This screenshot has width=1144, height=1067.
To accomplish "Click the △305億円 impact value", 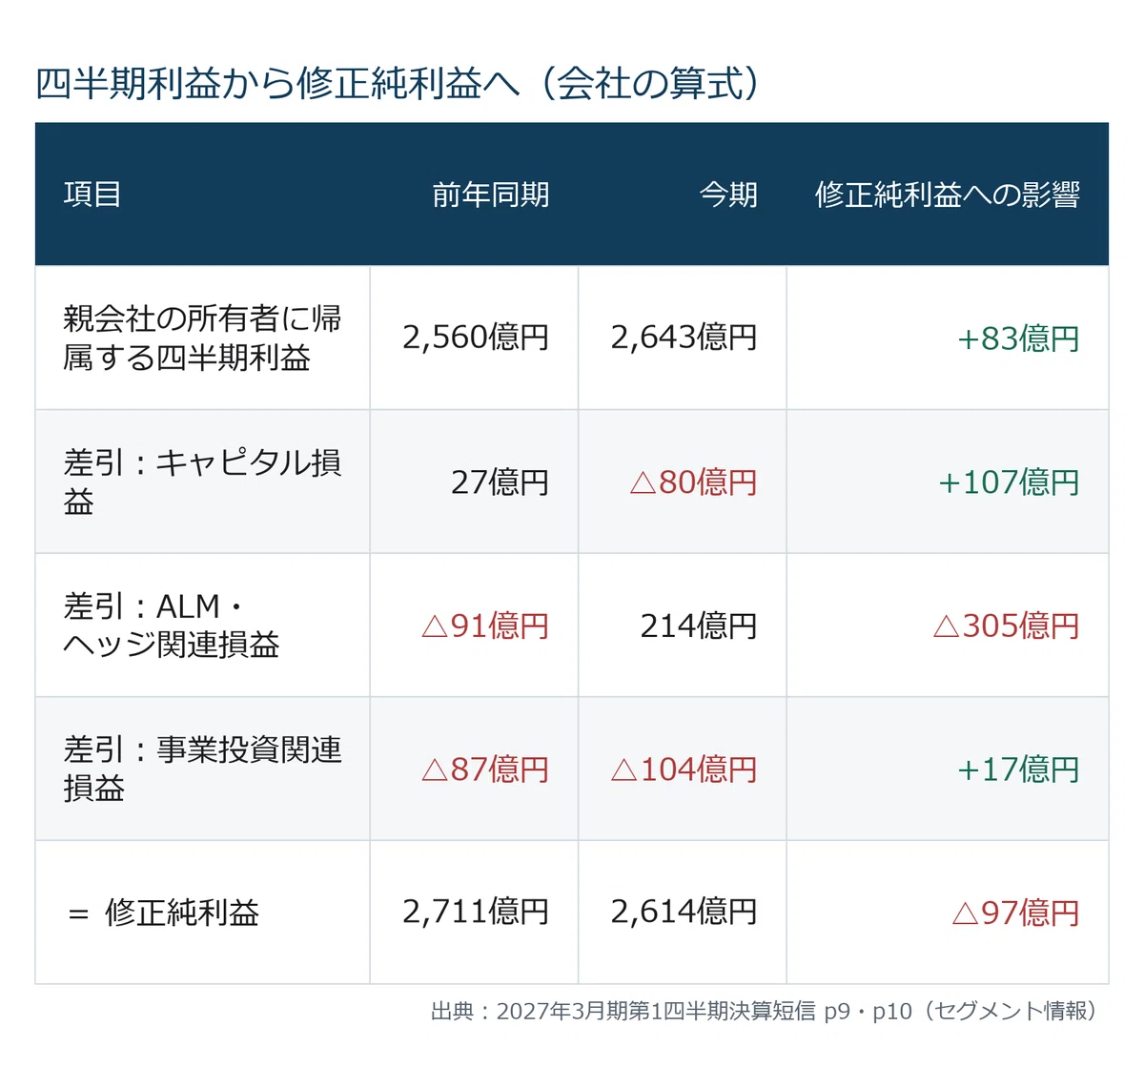I will pyautogui.click(x=1006, y=626).
